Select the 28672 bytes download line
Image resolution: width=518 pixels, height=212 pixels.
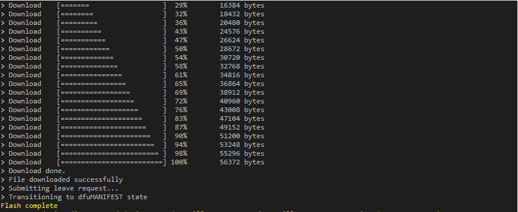pos(132,49)
